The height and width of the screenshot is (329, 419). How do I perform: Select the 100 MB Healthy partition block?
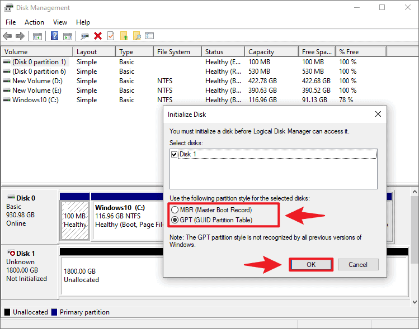click(75, 221)
